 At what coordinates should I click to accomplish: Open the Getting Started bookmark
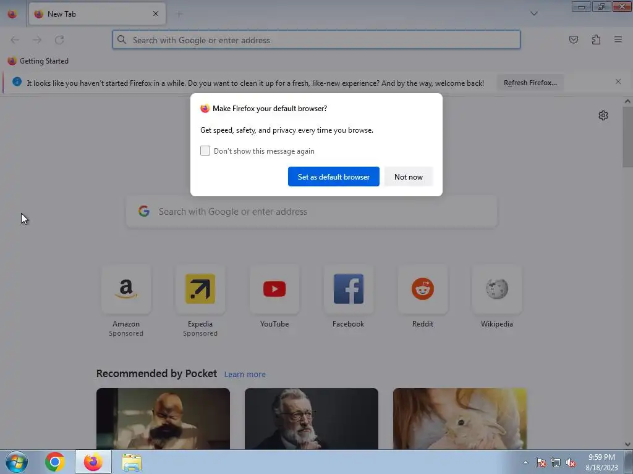point(38,61)
